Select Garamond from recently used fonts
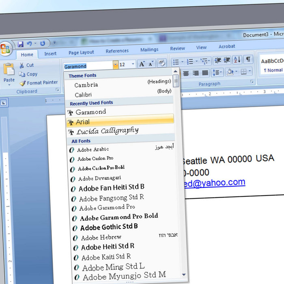This screenshot has height=284, width=284. click(120, 111)
